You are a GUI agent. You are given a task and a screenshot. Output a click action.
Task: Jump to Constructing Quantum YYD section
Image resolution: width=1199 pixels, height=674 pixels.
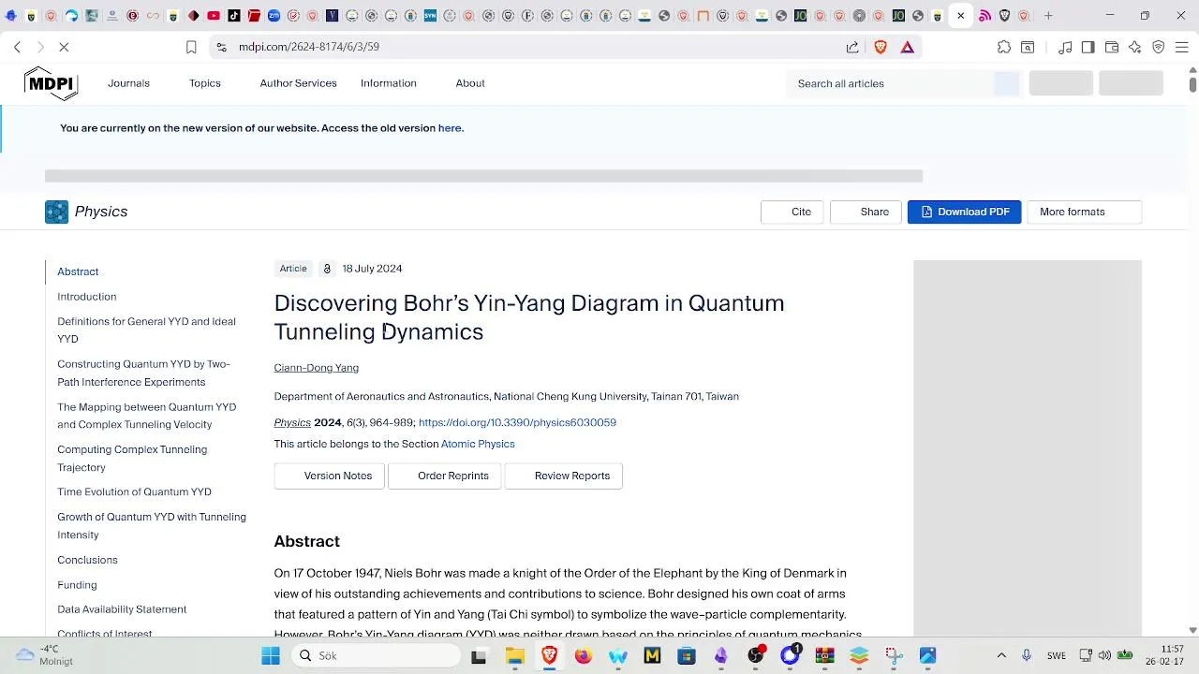pyautogui.click(x=143, y=373)
